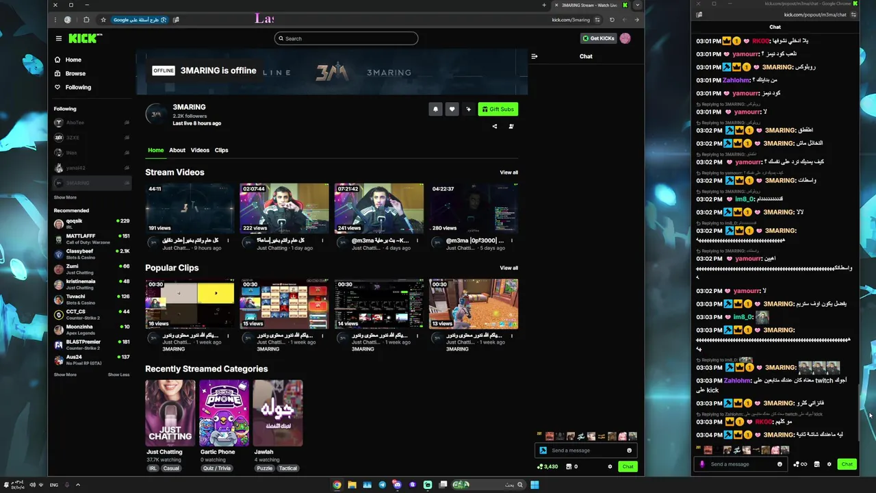Collapse the chat panel via arrow icon

click(x=534, y=56)
